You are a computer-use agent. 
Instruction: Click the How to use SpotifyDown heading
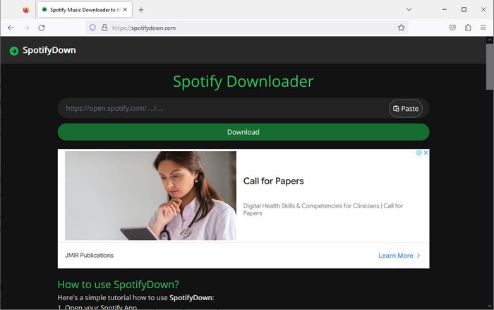pyautogui.click(x=118, y=285)
